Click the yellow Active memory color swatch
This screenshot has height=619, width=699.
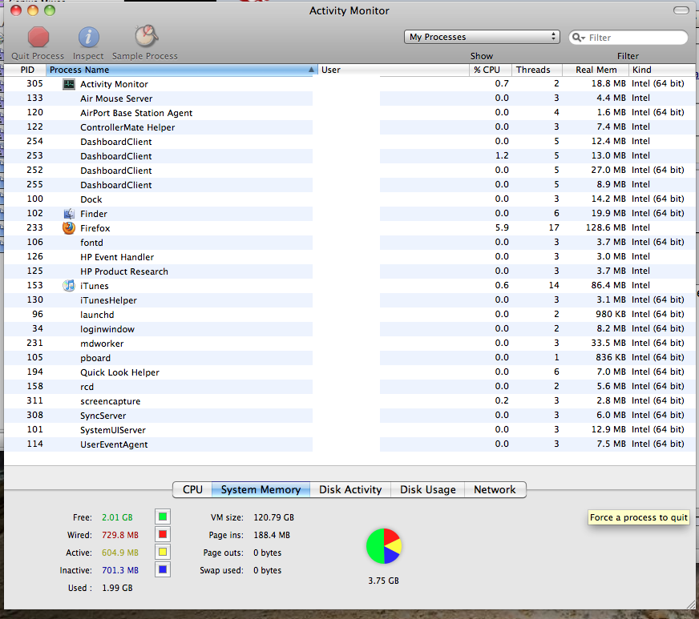pyautogui.click(x=163, y=553)
